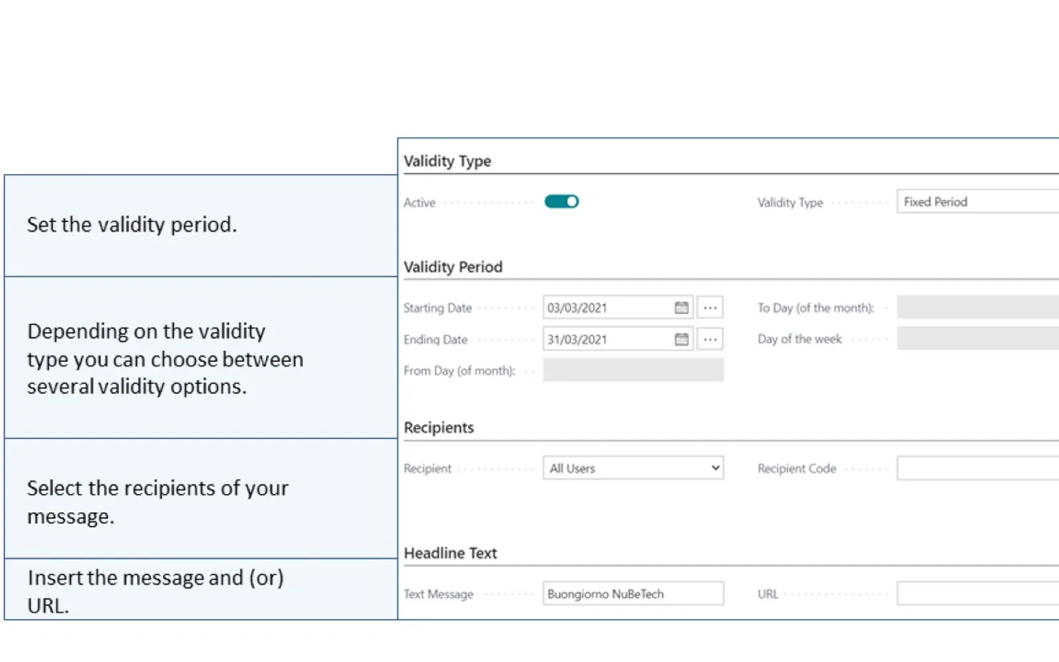Image resolution: width=1059 pixels, height=662 pixels.
Task: Click the Active field label
Action: (x=420, y=203)
